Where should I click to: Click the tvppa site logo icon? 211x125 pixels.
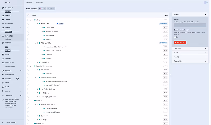[2, 2]
